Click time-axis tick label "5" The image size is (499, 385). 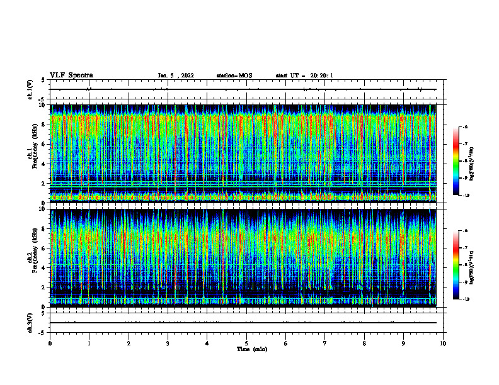click(x=246, y=343)
